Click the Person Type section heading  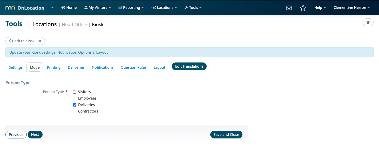click(x=18, y=83)
